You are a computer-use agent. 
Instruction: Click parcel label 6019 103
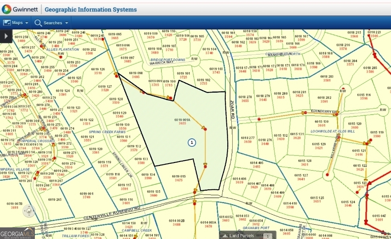(216, 69)
